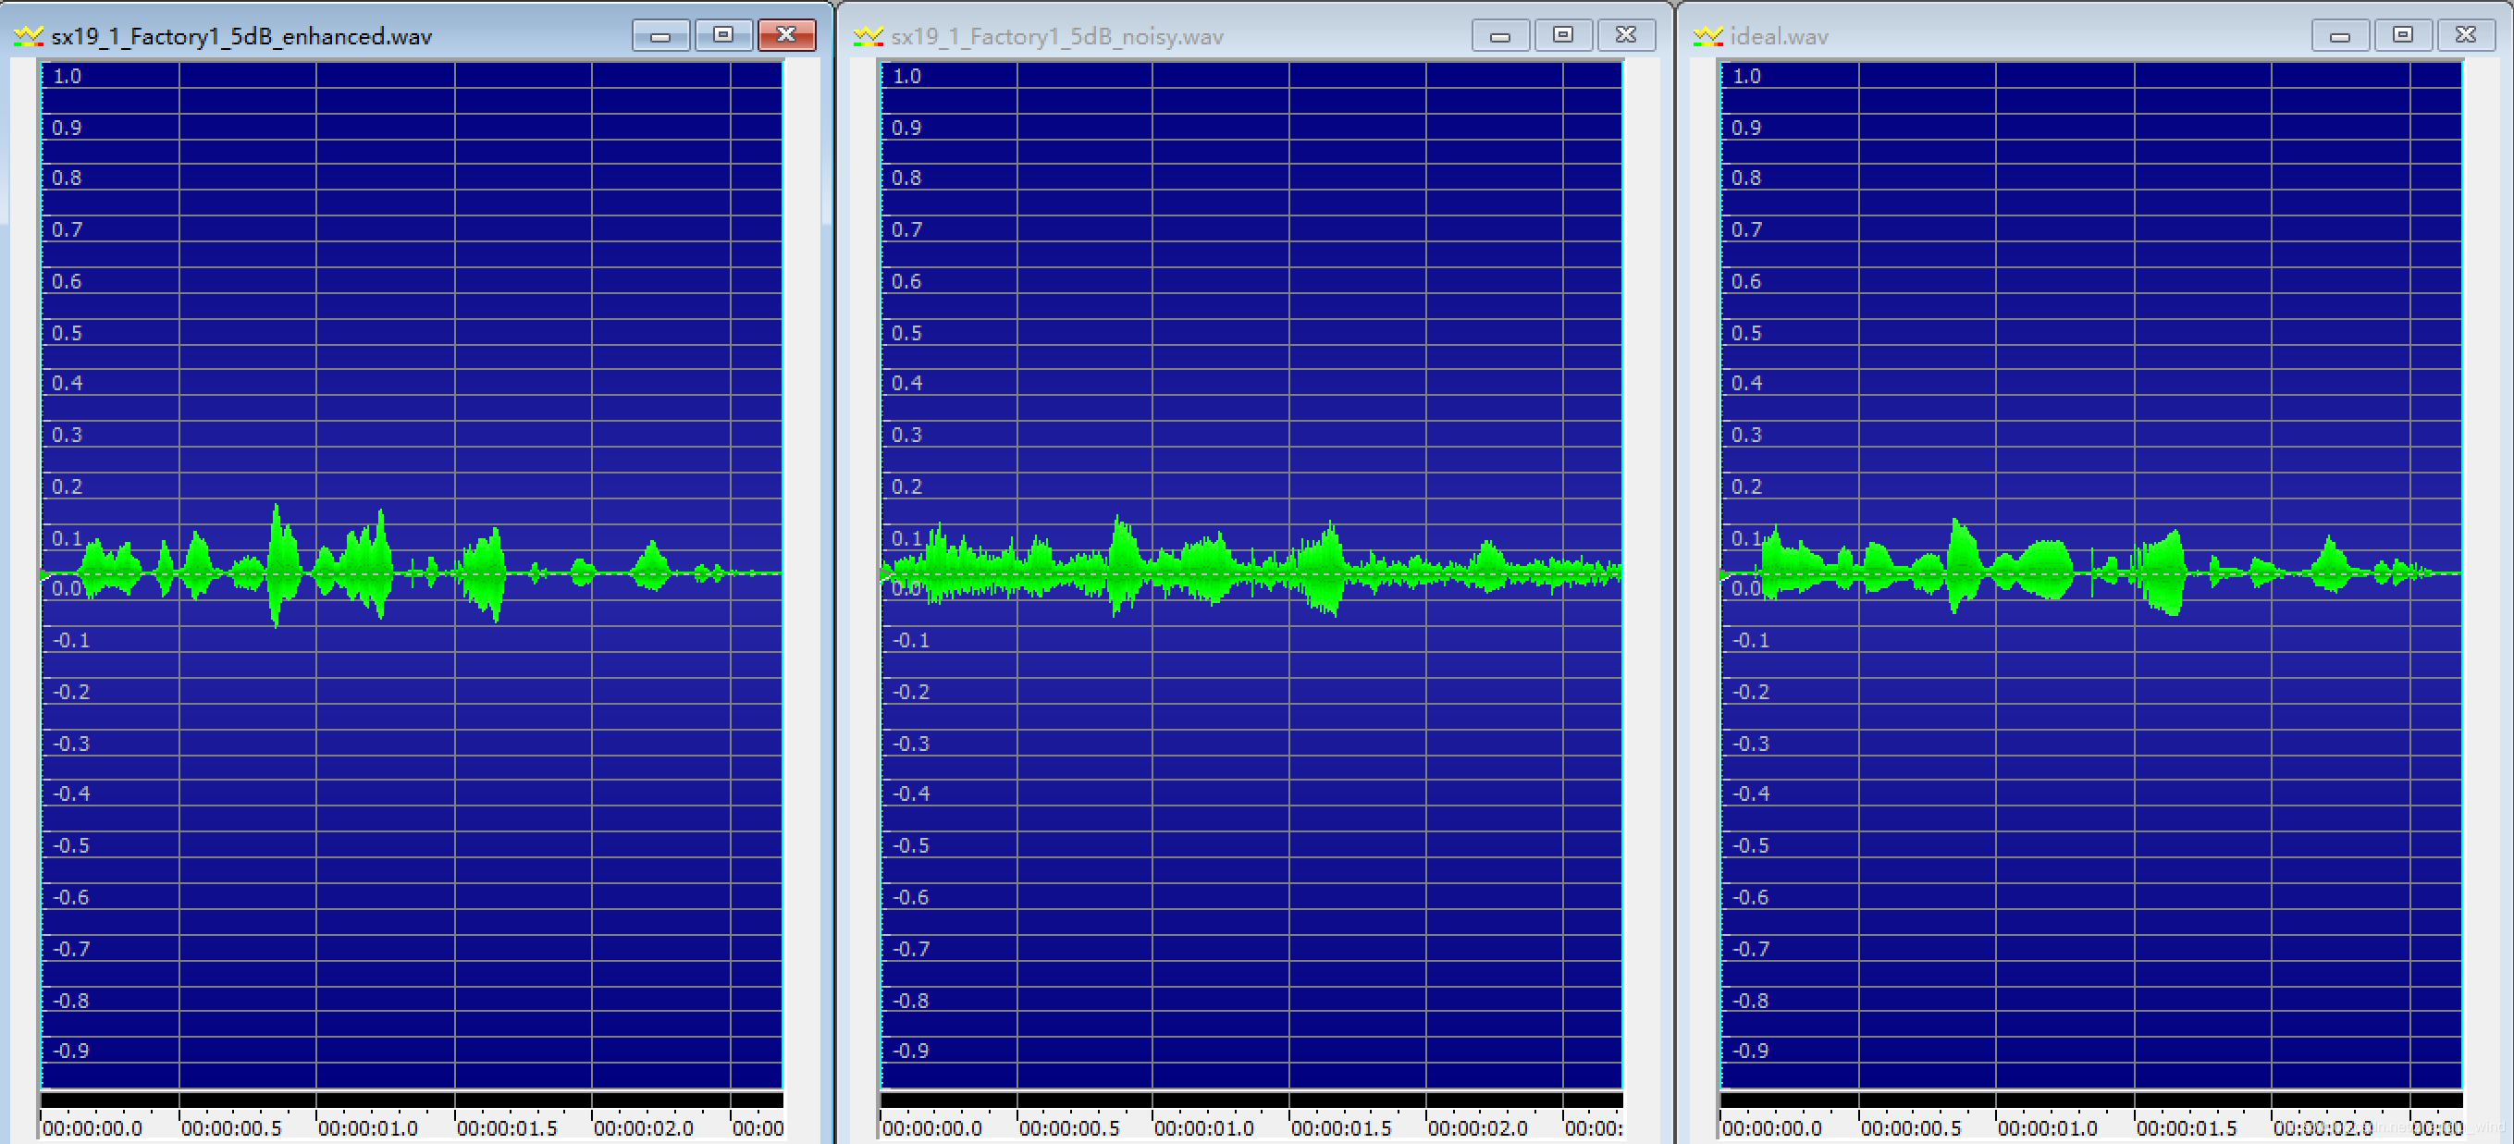
Task: Click the app icon of the enhanced.wav window
Action: 29,36
